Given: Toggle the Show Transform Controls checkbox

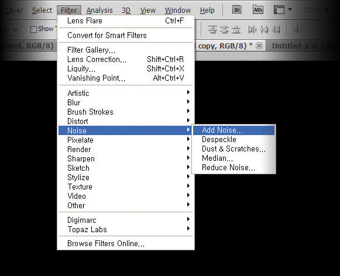Looking at the screenshot, I should coord(33,29).
